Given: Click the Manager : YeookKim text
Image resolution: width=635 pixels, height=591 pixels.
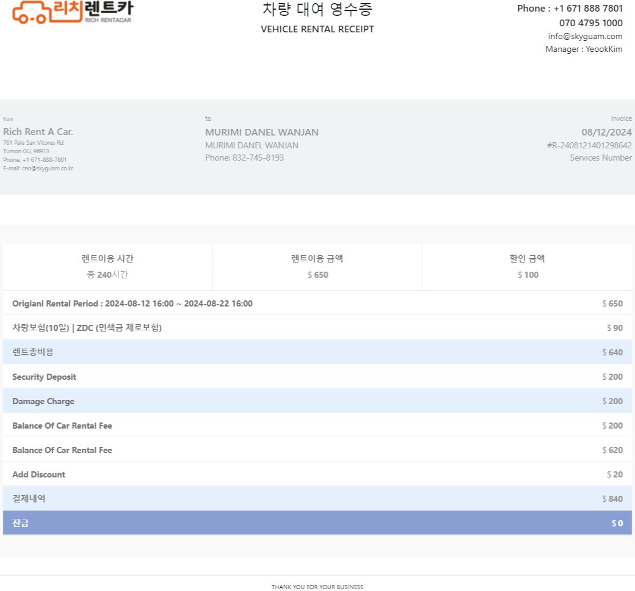Looking at the screenshot, I should [x=584, y=49].
